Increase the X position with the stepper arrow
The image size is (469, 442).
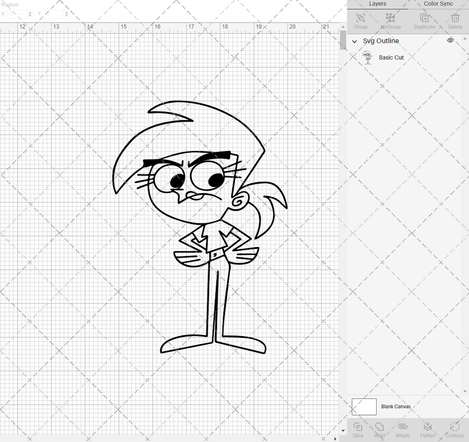pos(30,12)
